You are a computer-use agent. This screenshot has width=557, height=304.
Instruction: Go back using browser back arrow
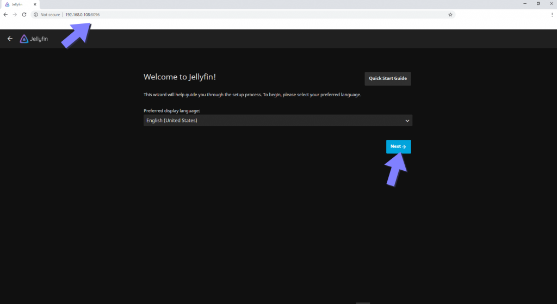[5, 15]
